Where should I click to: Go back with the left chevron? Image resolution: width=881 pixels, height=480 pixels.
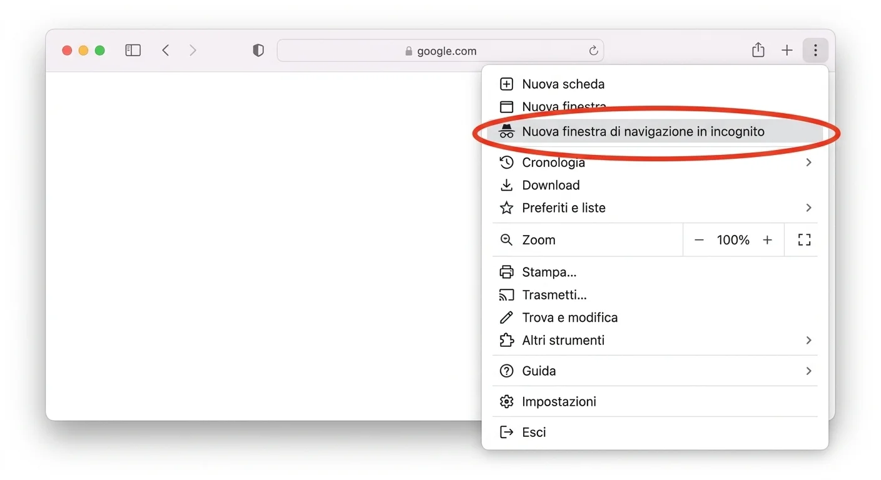[x=165, y=51]
